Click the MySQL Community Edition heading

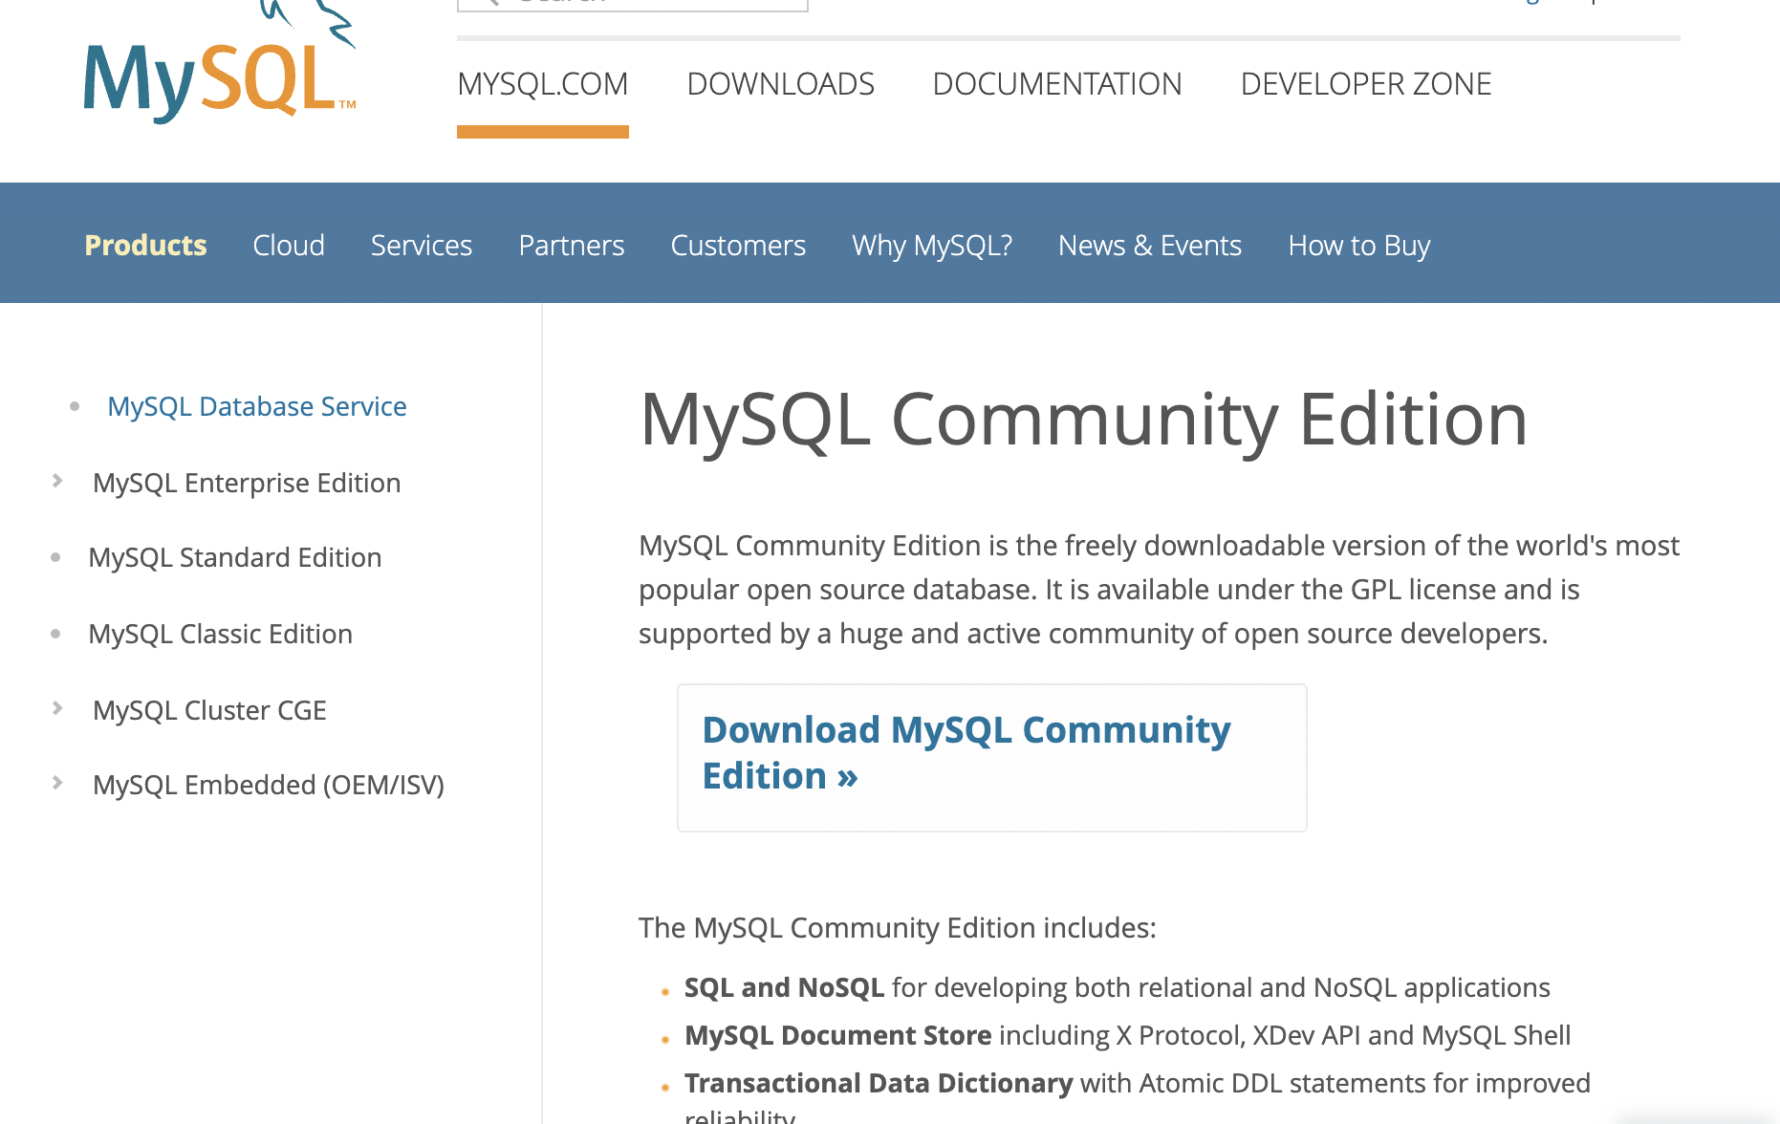click(1084, 420)
